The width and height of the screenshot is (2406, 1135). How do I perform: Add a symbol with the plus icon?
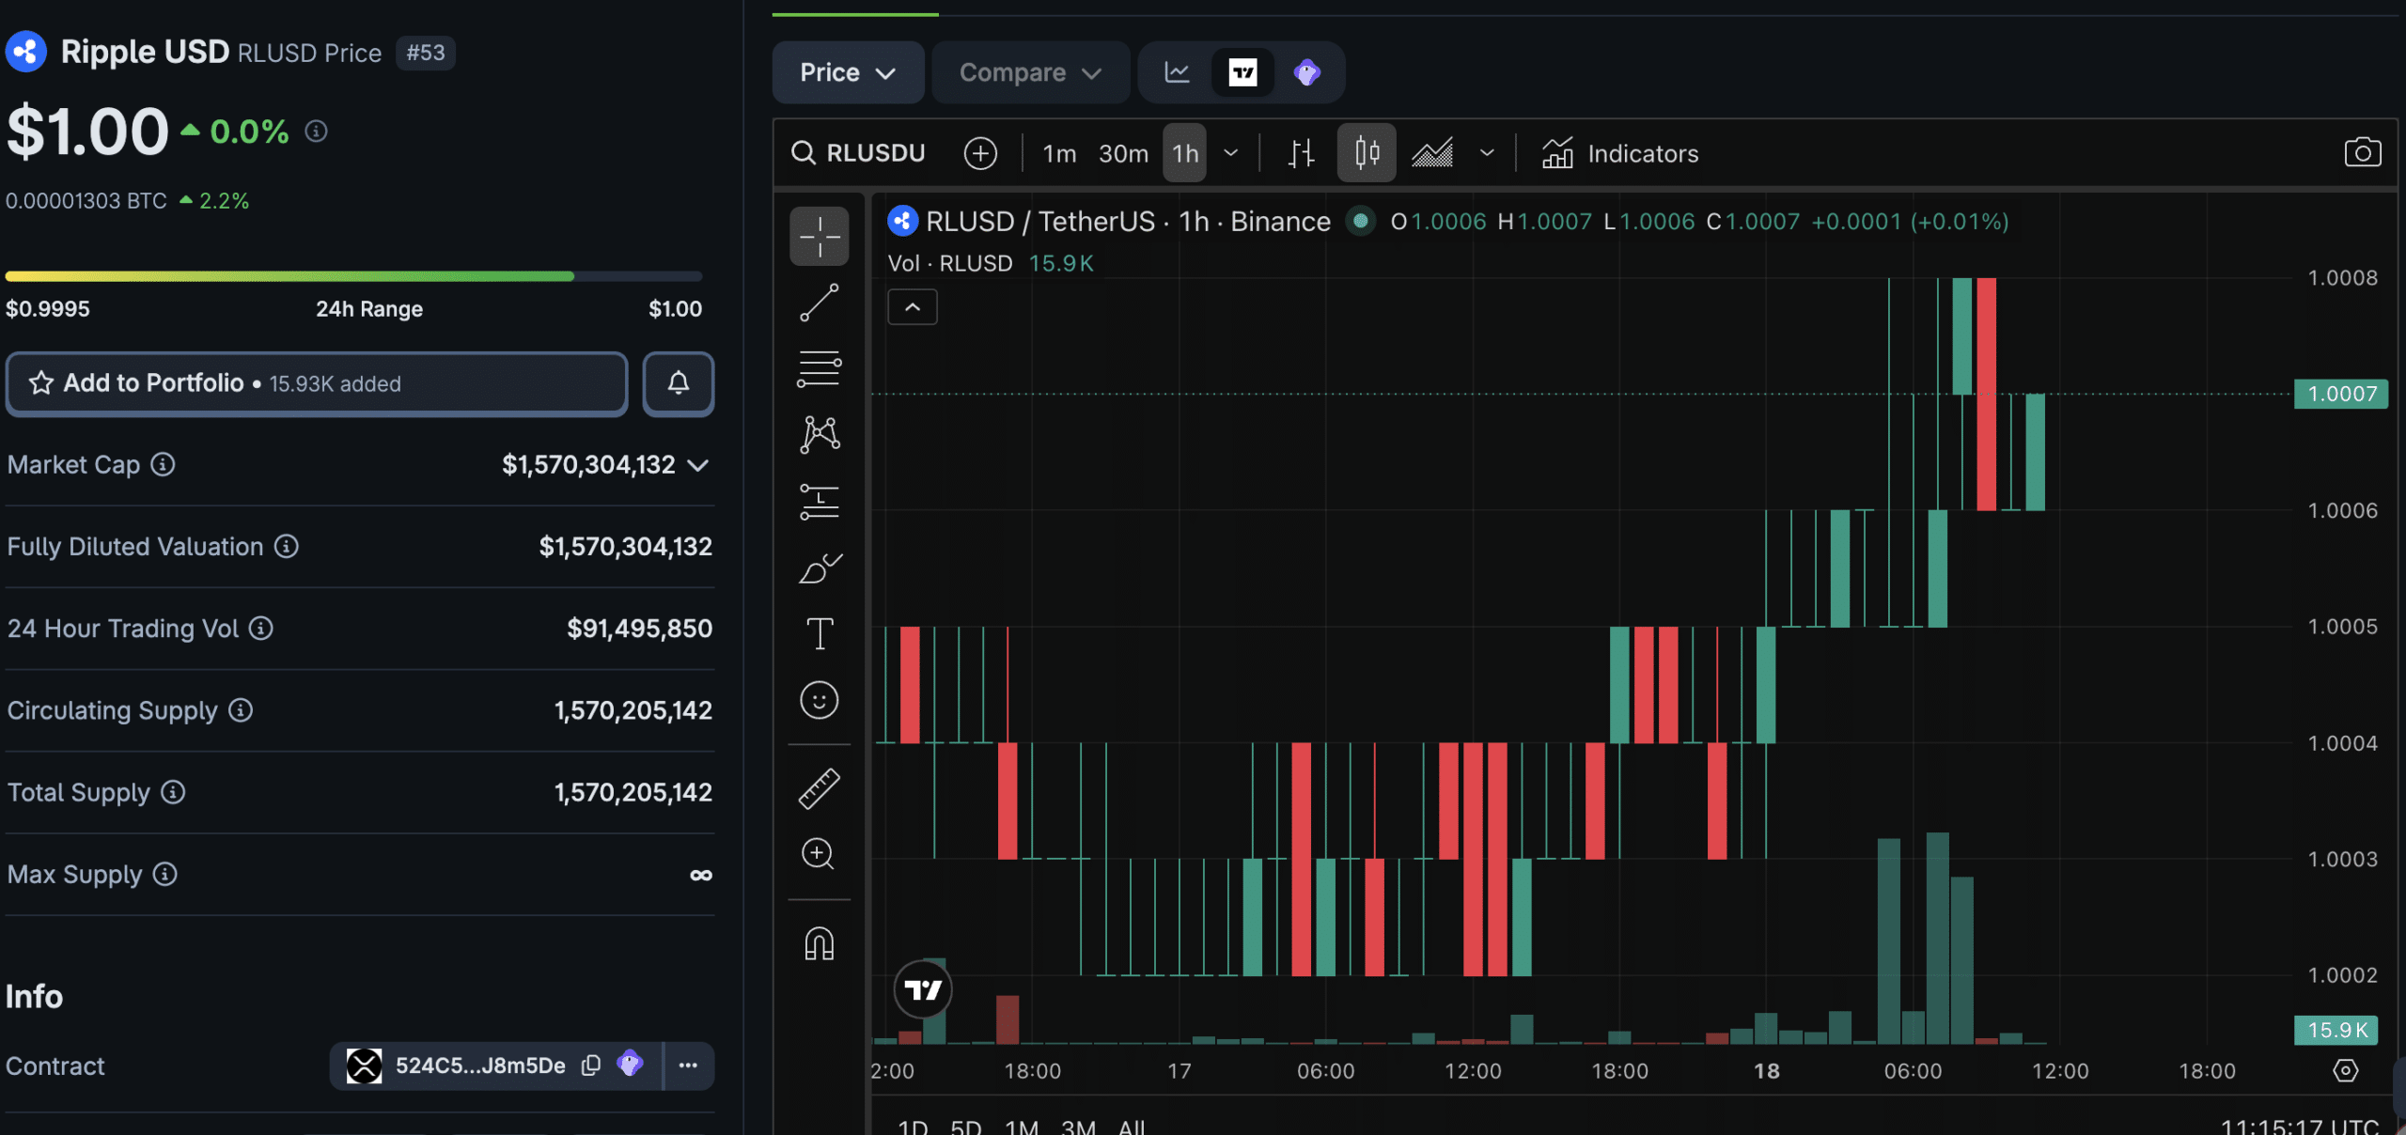tap(980, 153)
